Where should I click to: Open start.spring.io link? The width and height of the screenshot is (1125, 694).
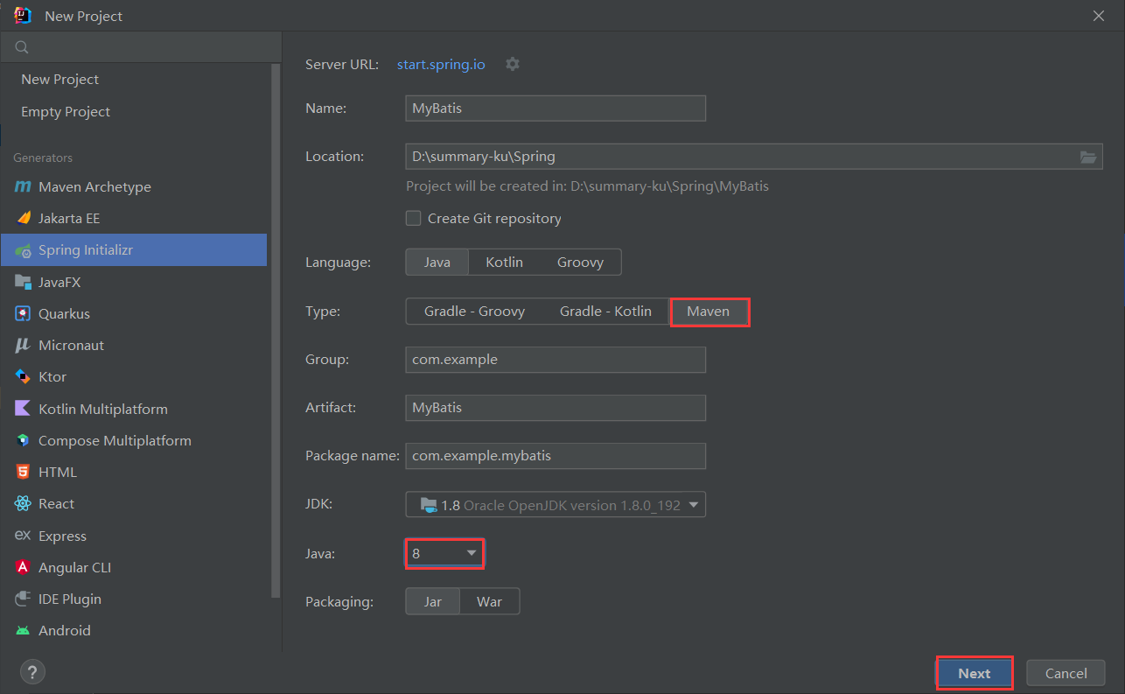[441, 64]
